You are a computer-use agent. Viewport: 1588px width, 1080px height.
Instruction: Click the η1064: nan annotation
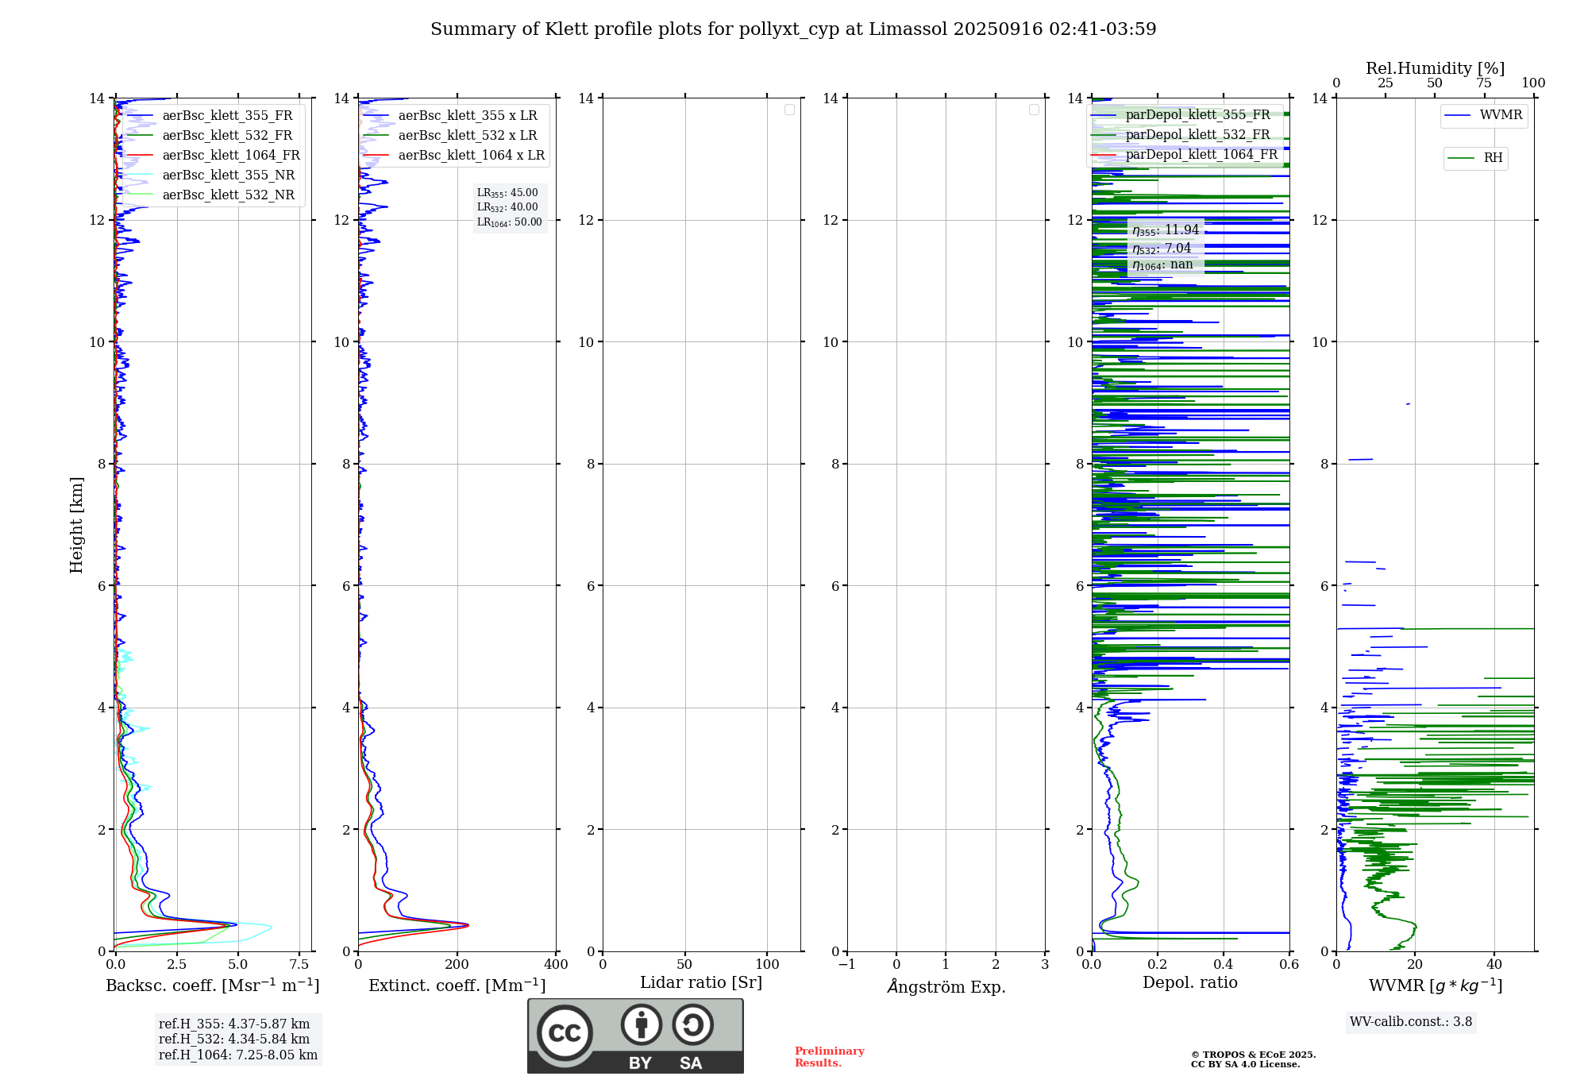point(1162,265)
